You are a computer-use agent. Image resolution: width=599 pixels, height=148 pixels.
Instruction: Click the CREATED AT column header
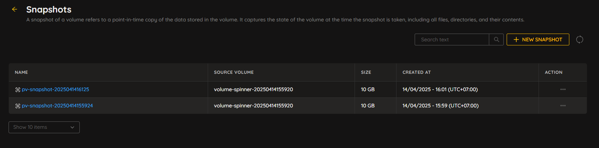(417, 72)
